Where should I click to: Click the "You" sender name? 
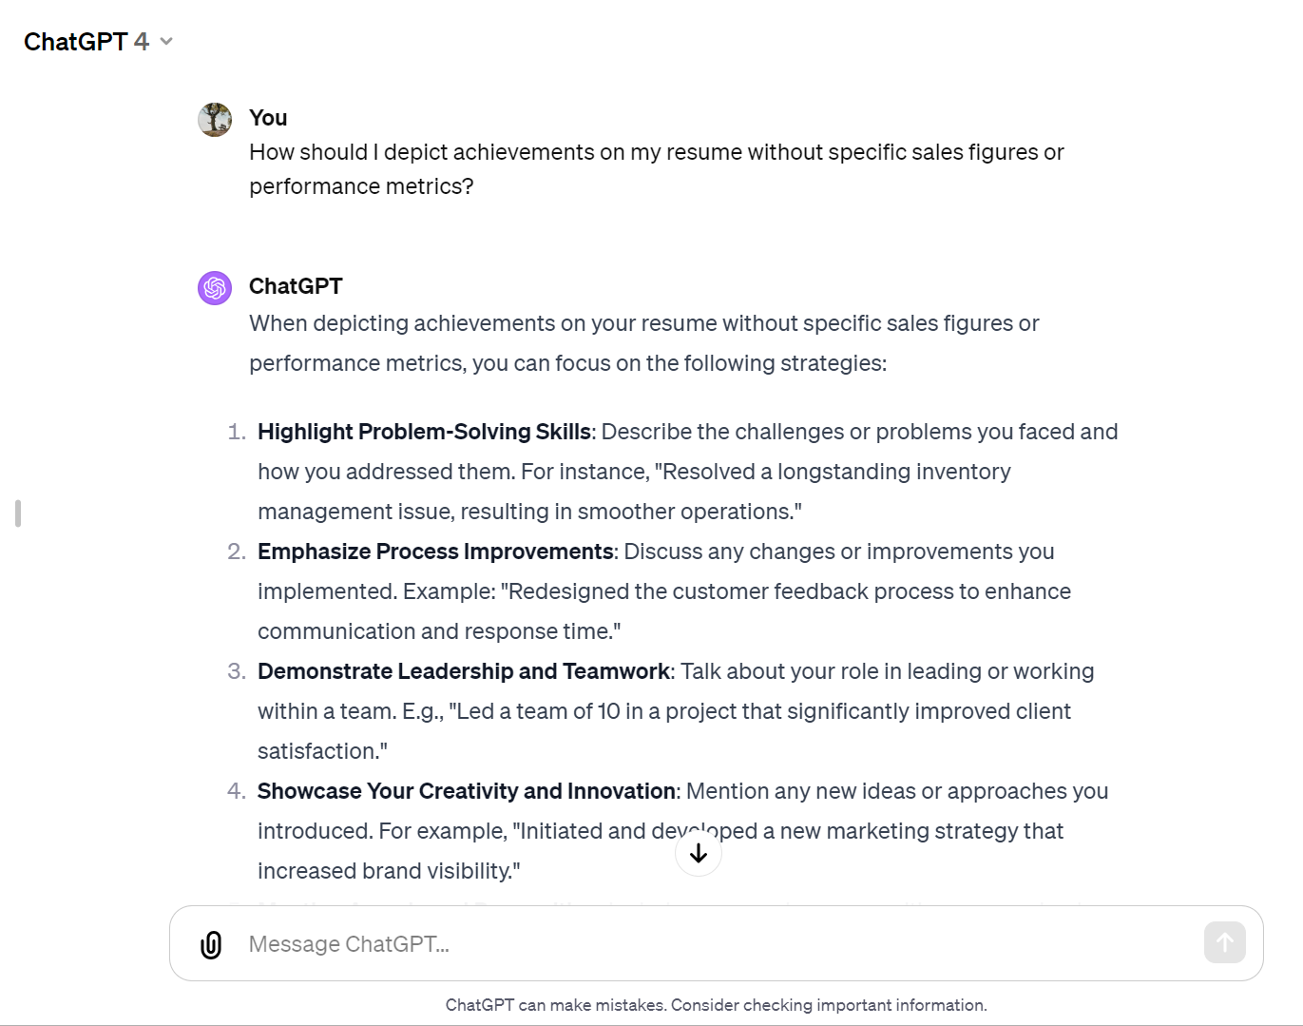pyautogui.click(x=268, y=118)
